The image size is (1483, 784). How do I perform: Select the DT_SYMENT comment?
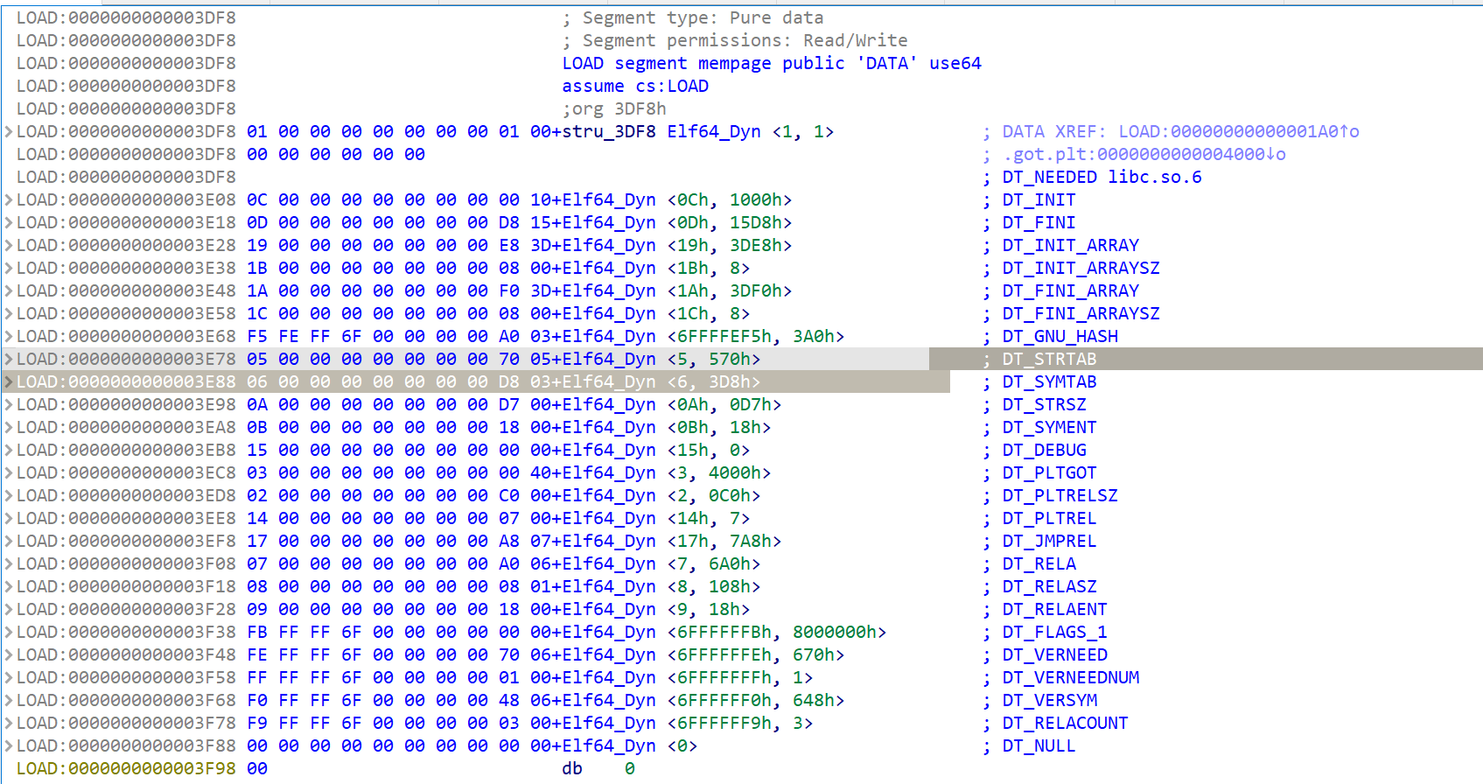pyautogui.click(x=1049, y=427)
